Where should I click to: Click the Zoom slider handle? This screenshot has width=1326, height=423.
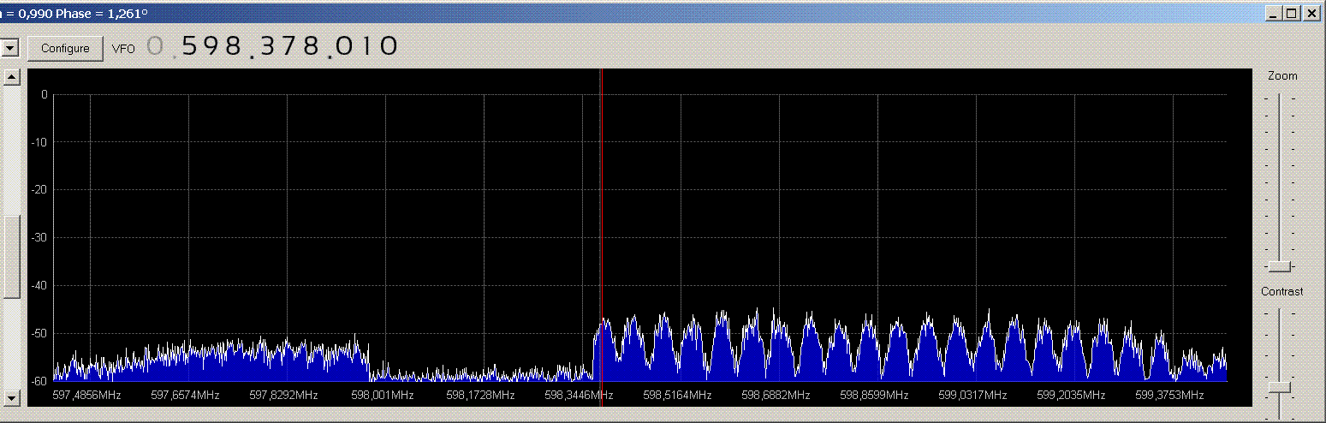point(1280,266)
